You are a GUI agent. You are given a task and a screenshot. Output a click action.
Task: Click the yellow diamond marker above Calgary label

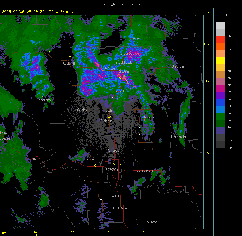(x=114, y=165)
